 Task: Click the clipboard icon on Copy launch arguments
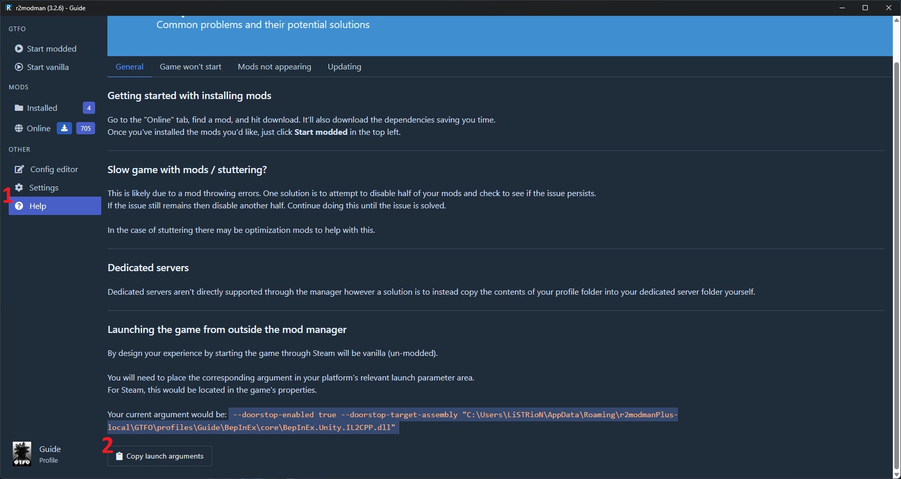point(119,456)
